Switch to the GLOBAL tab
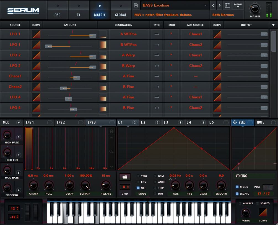Image resolution: width=278 pixels, height=225 pixels. coord(121,10)
